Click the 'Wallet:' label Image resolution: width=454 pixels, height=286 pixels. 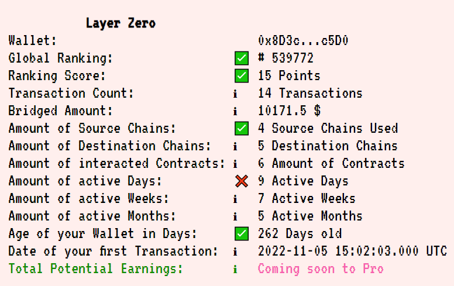[32, 40]
